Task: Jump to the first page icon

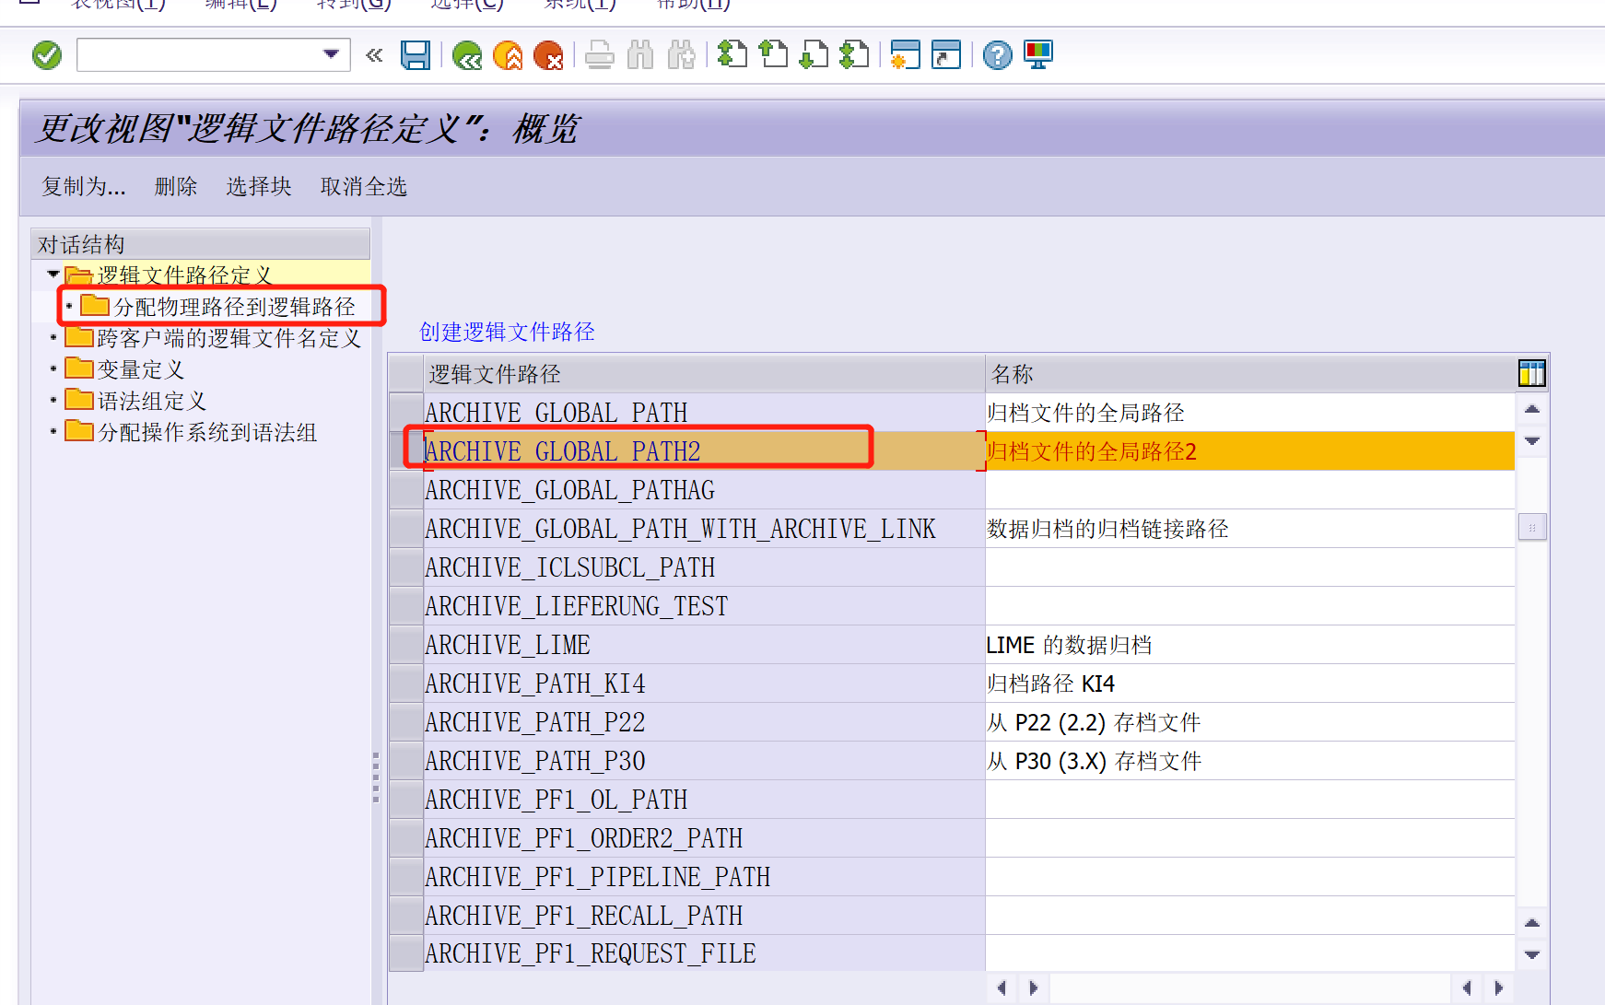Action: pyautogui.click(x=732, y=55)
